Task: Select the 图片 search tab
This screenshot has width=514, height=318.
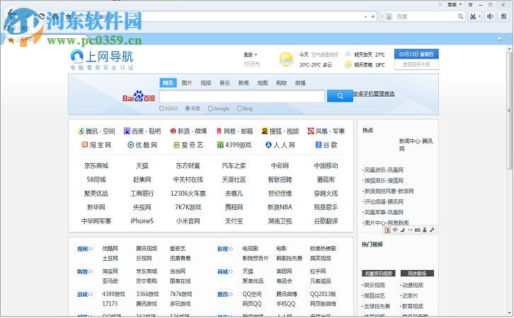Action: [x=186, y=83]
